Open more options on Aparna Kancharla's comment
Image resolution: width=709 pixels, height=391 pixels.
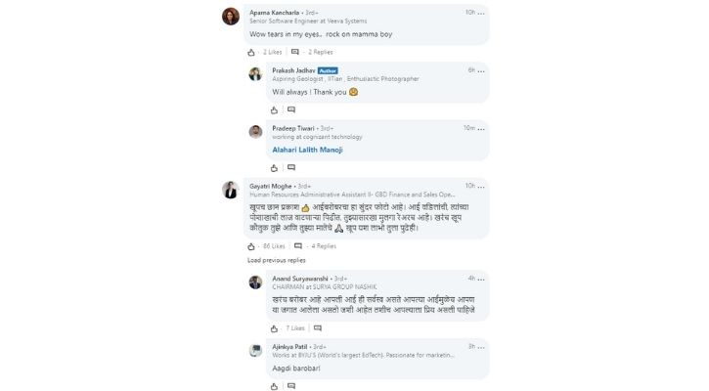click(482, 13)
